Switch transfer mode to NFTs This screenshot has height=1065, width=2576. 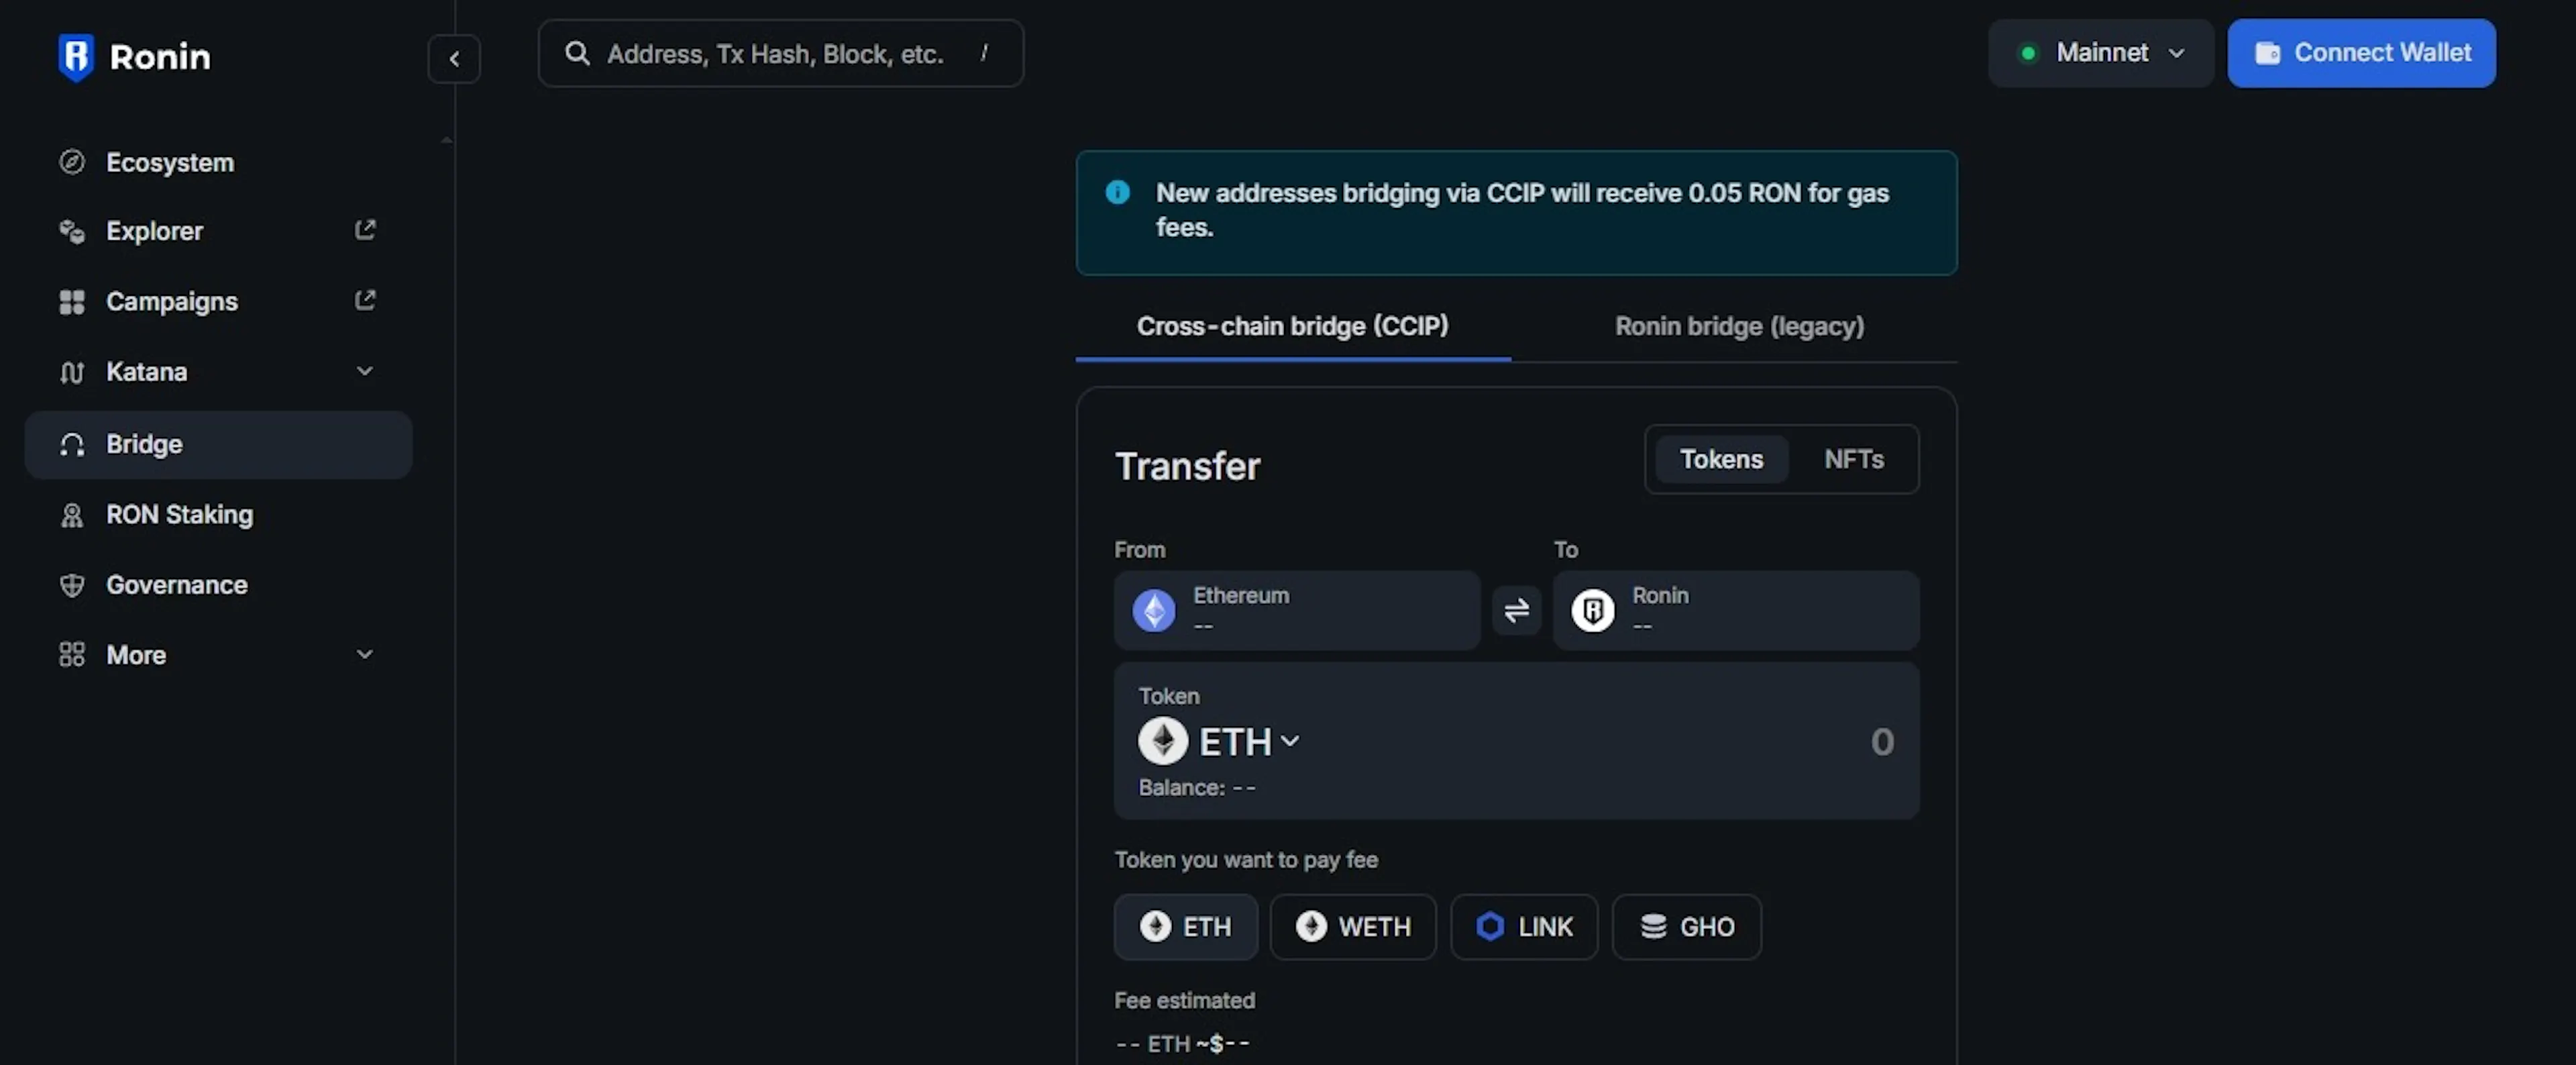pyautogui.click(x=1854, y=459)
